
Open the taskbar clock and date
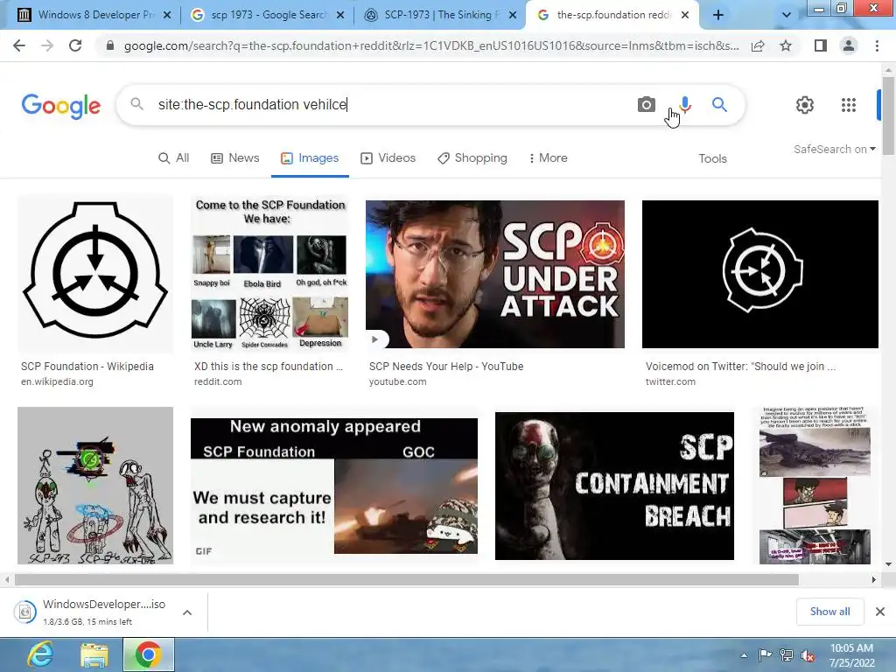pos(851,655)
